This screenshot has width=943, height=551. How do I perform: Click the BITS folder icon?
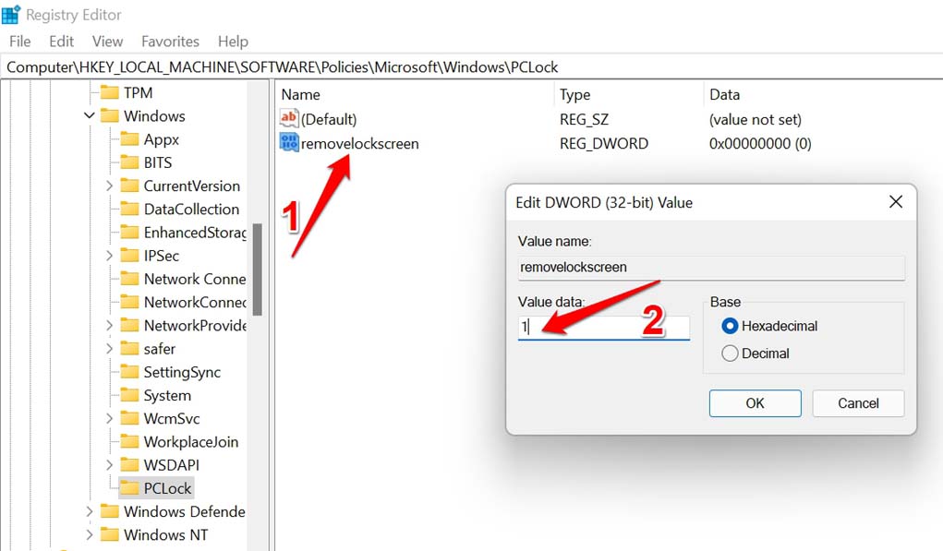click(129, 162)
